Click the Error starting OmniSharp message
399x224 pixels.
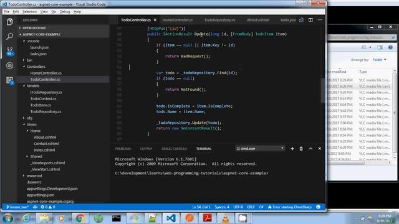click(x=290, y=207)
